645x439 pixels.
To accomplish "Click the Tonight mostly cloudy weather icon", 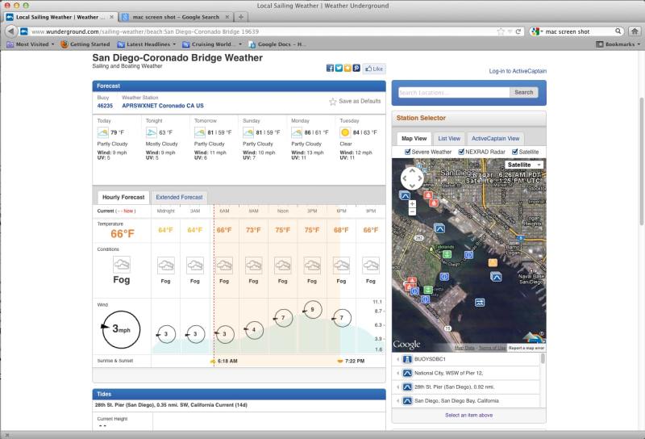I will [x=152, y=132].
